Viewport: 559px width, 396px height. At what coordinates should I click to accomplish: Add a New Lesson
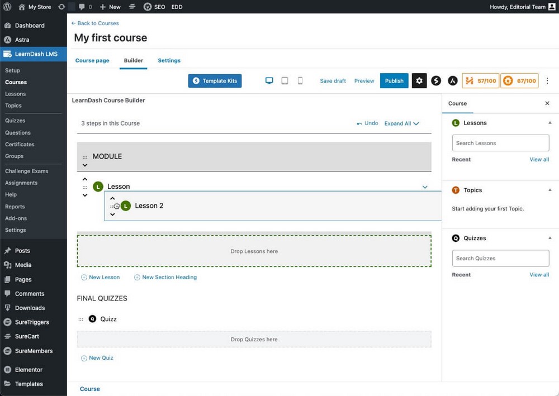pyautogui.click(x=101, y=278)
